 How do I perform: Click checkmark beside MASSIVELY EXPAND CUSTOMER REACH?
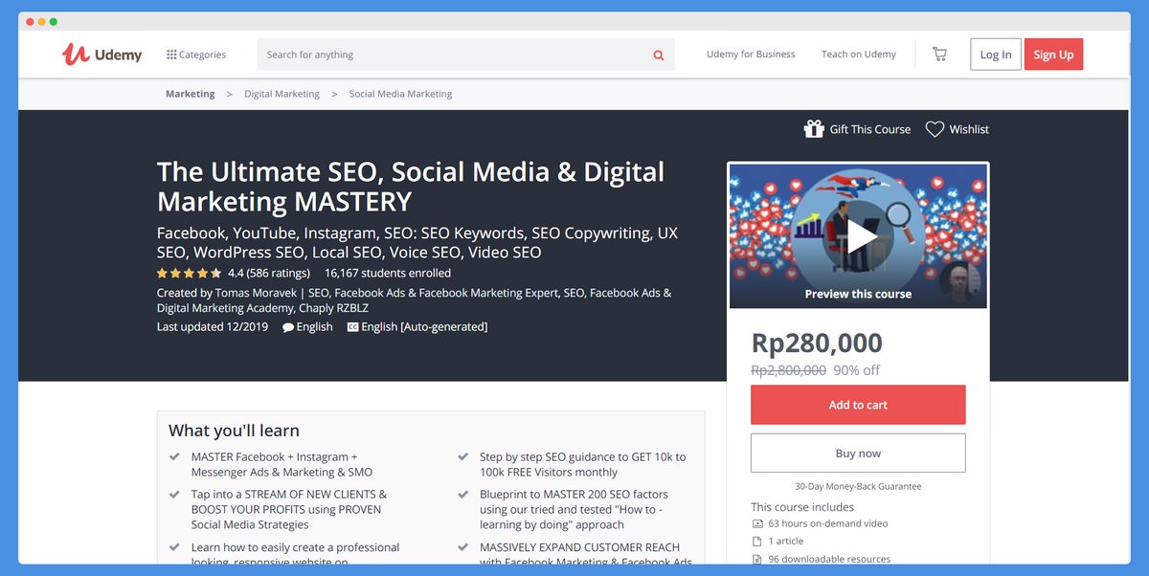pos(462,547)
